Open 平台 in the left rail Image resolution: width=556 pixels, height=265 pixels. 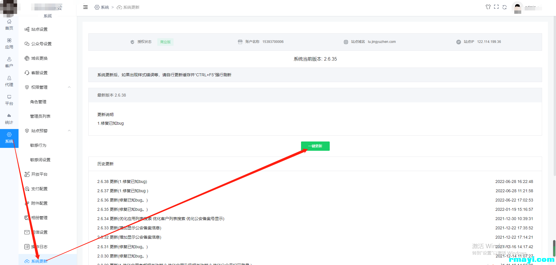click(9, 100)
